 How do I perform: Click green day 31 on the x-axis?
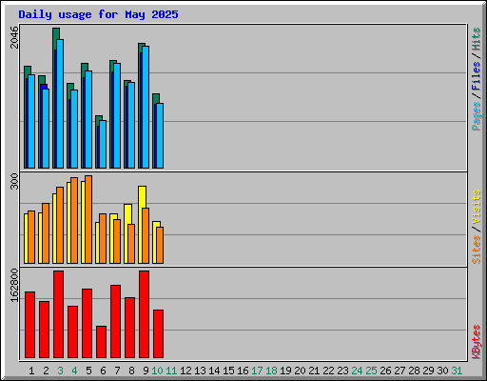tap(457, 371)
